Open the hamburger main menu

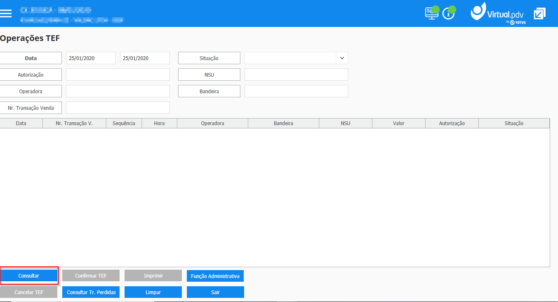click(x=6, y=13)
